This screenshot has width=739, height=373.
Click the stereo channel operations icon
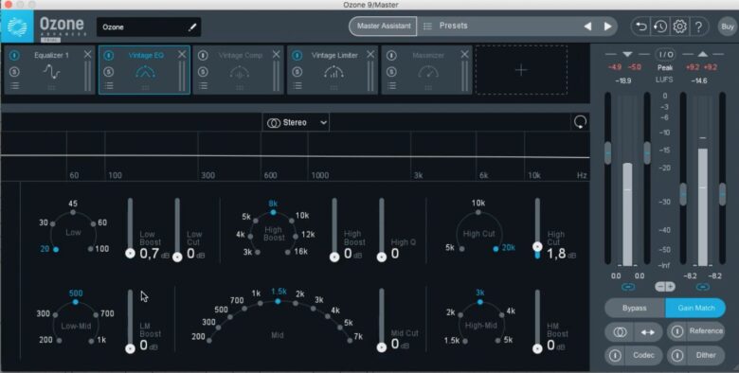click(620, 332)
